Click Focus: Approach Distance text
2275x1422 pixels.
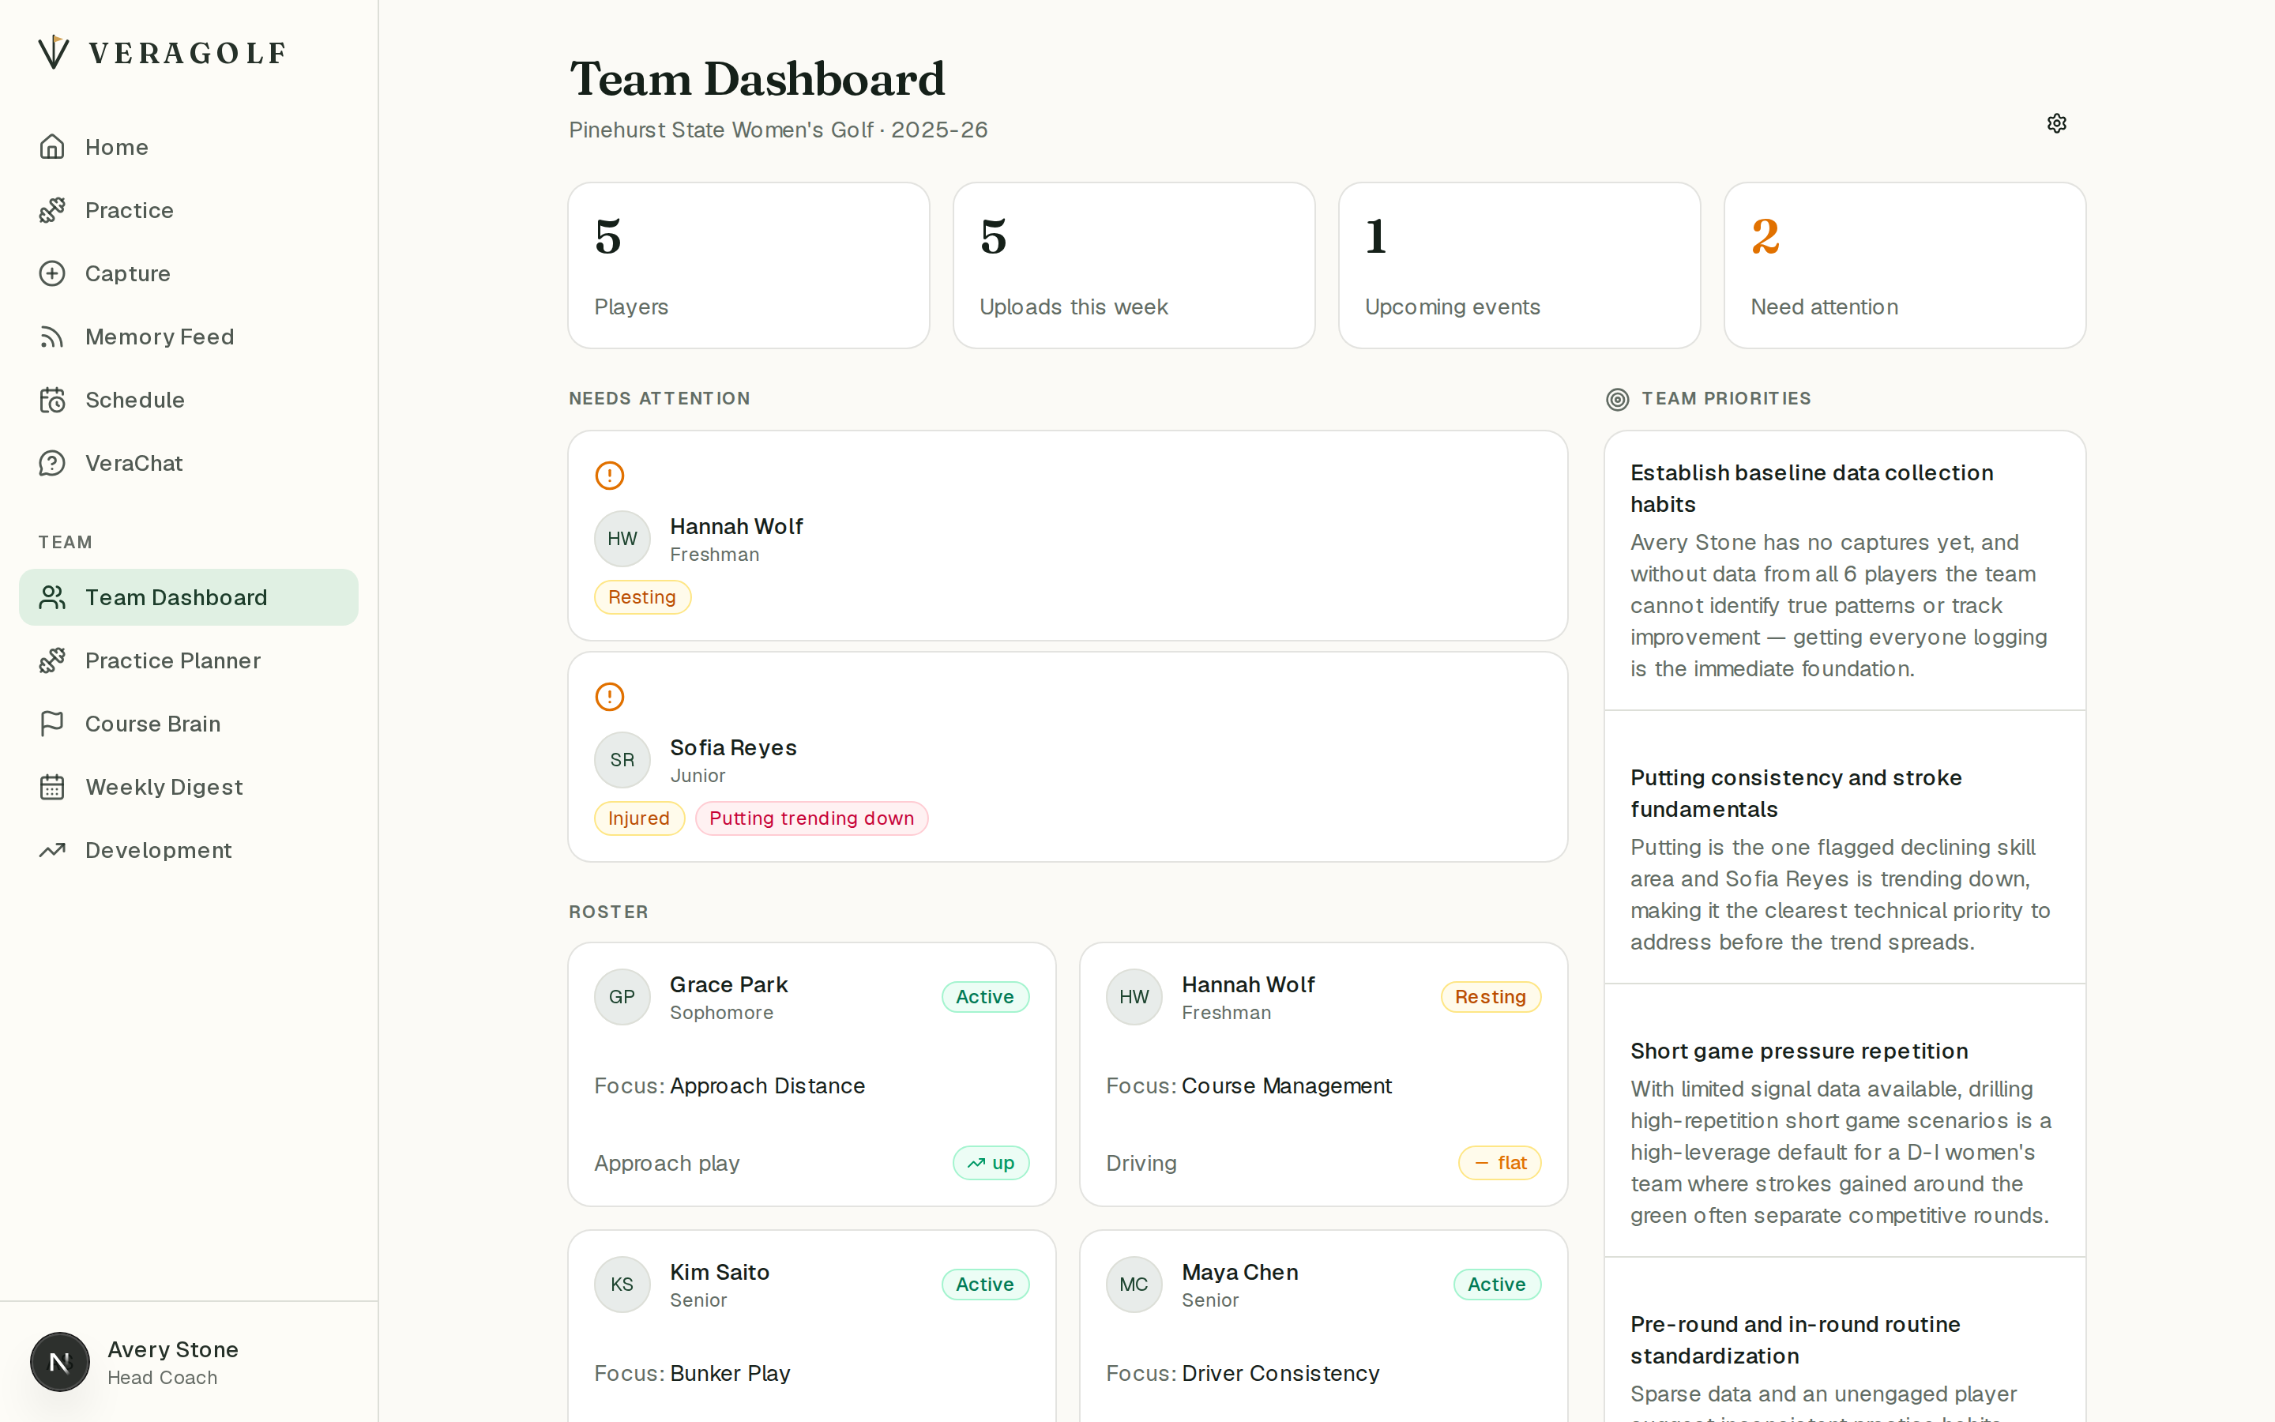pyautogui.click(x=730, y=1086)
